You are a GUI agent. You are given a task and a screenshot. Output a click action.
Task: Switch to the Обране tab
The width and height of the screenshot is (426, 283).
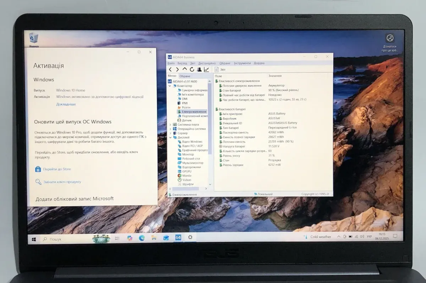point(185,76)
